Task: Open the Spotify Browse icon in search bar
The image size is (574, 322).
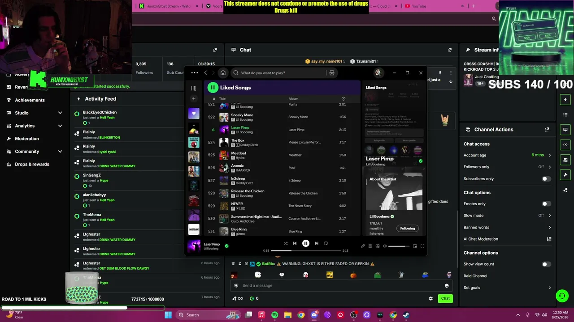Action: (332, 73)
